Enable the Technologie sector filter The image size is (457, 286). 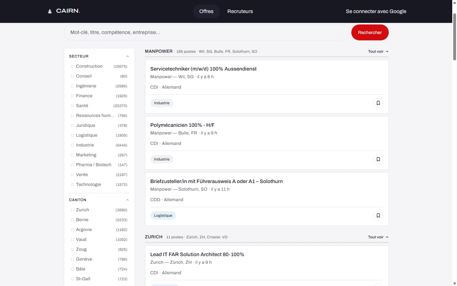(72, 185)
